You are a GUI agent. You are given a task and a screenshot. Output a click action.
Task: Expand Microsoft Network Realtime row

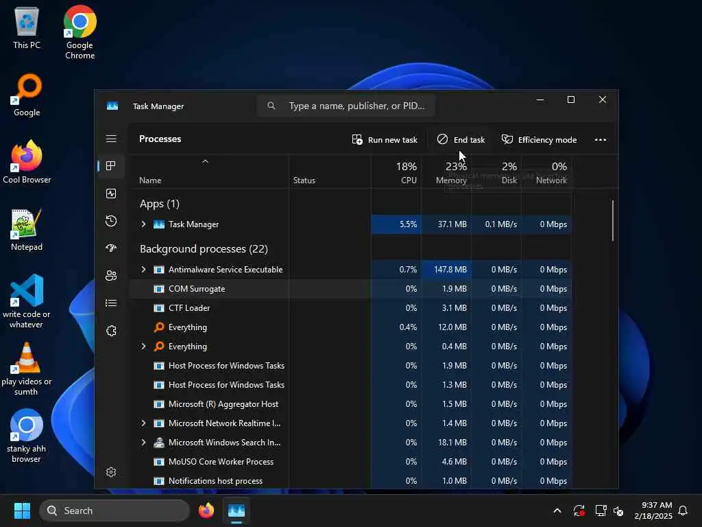click(143, 423)
